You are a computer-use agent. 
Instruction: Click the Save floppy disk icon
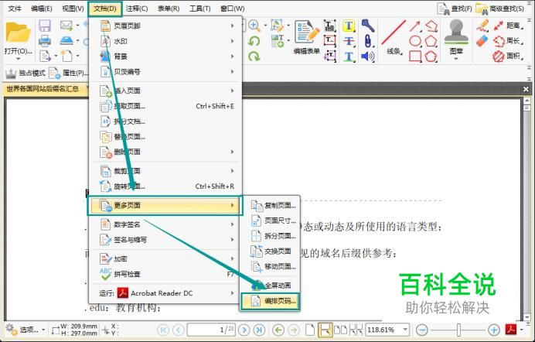click(x=45, y=26)
